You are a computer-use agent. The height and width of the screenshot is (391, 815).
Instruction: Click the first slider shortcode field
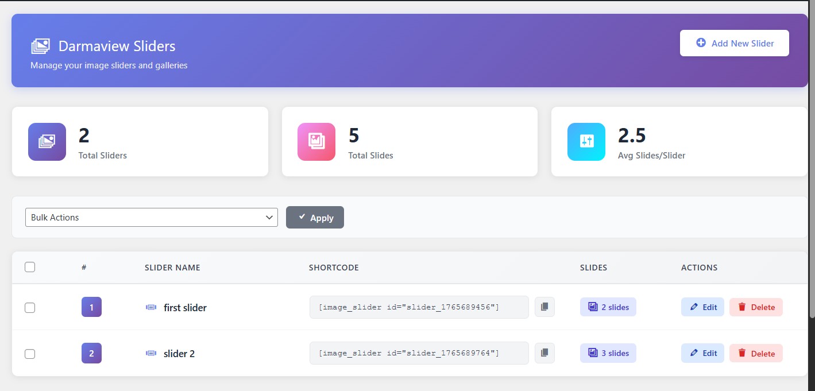pyautogui.click(x=419, y=307)
